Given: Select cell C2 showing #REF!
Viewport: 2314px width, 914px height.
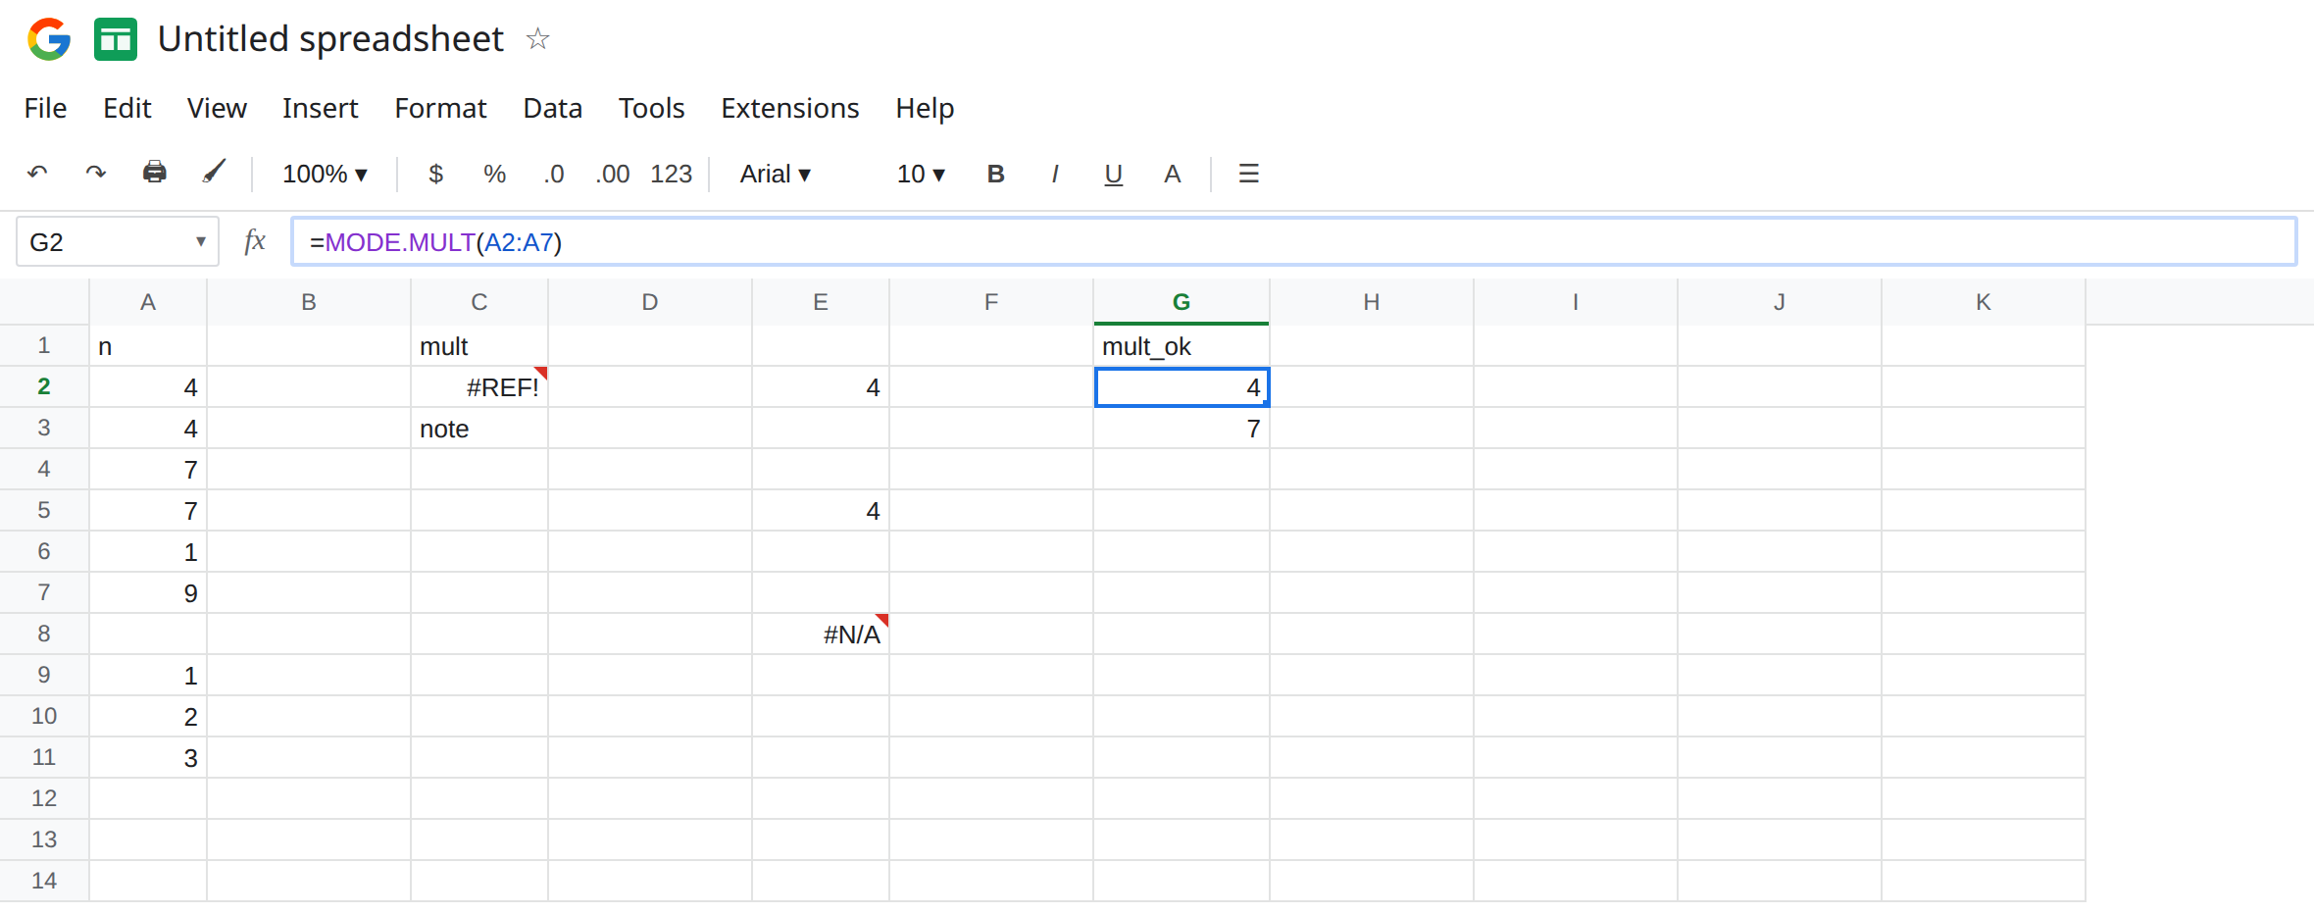Looking at the screenshot, I should pos(479,387).
